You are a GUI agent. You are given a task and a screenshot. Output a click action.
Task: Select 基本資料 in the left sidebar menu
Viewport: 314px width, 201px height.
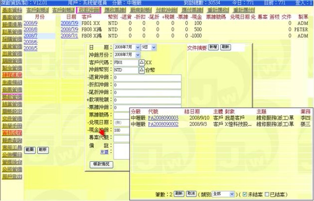click(11, 9)
